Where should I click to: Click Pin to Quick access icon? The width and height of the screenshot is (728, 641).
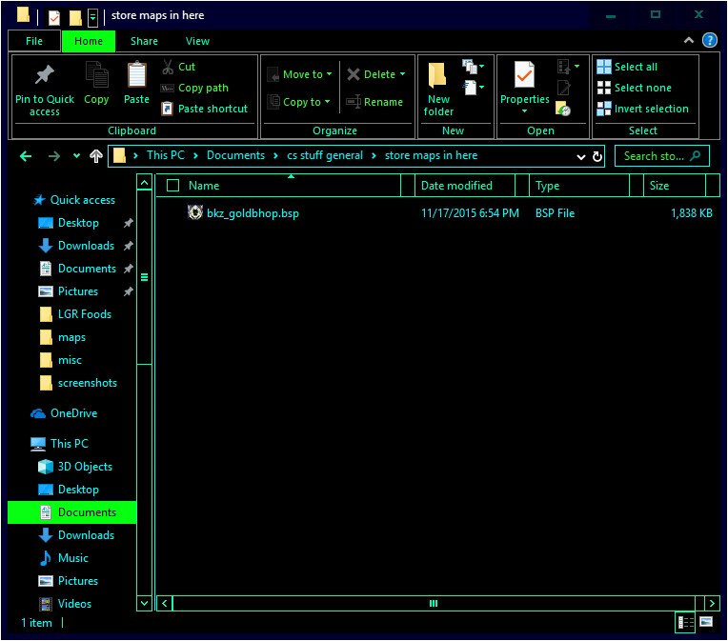pyautogui.click(x=45, y=74)
